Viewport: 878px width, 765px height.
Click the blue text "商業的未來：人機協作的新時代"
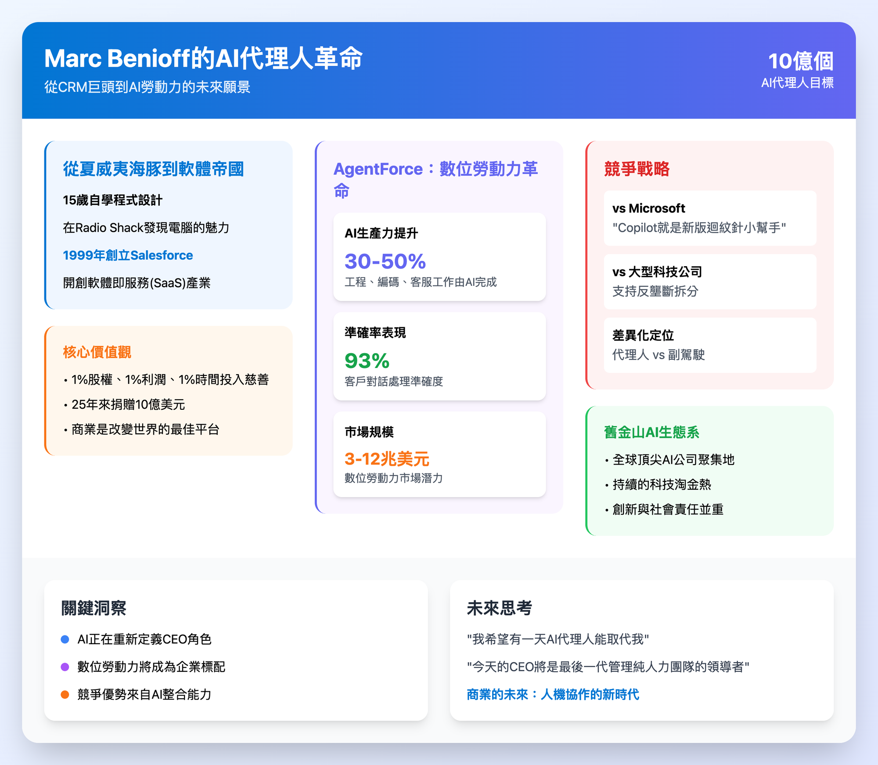[553, 695]
